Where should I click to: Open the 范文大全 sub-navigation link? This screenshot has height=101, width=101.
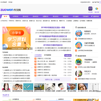39,21
